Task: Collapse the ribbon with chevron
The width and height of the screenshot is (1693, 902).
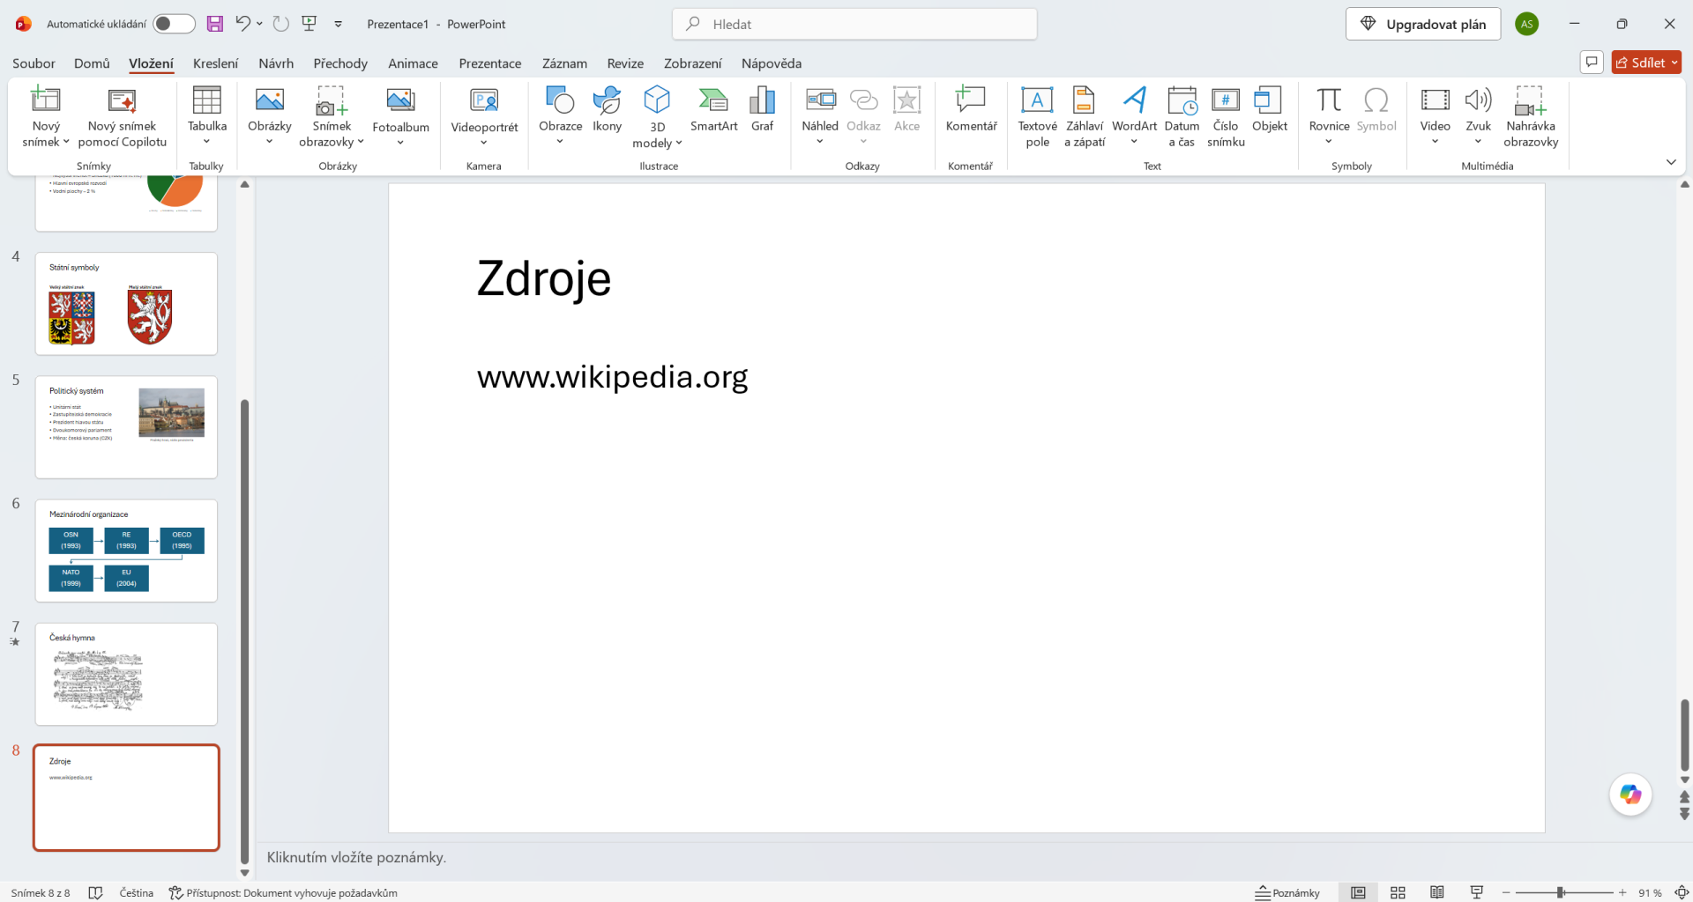Action: 1671,162
